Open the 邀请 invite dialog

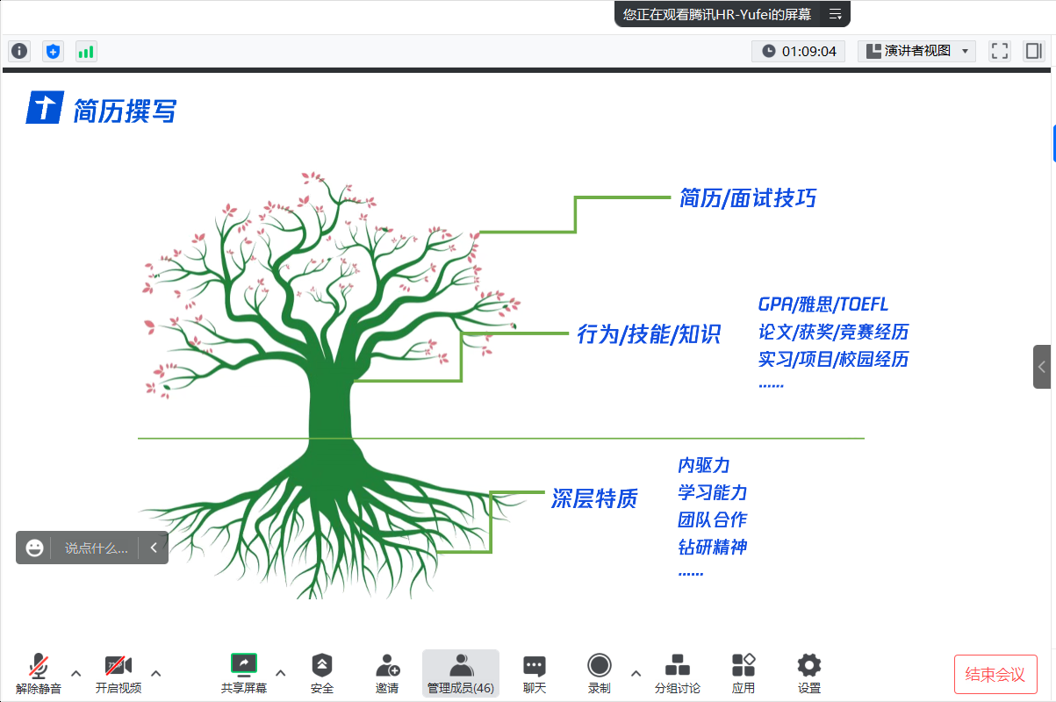(387, 673)
